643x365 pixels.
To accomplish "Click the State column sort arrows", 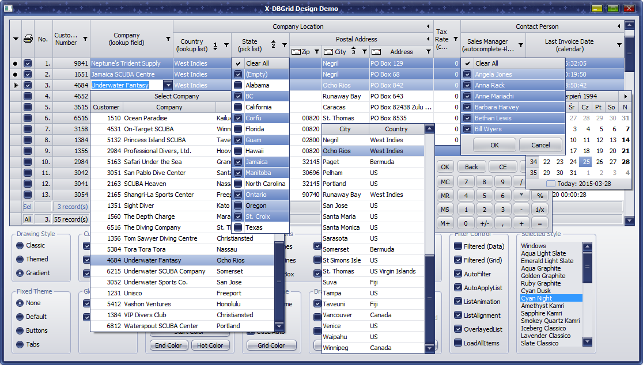I will 274,45.
